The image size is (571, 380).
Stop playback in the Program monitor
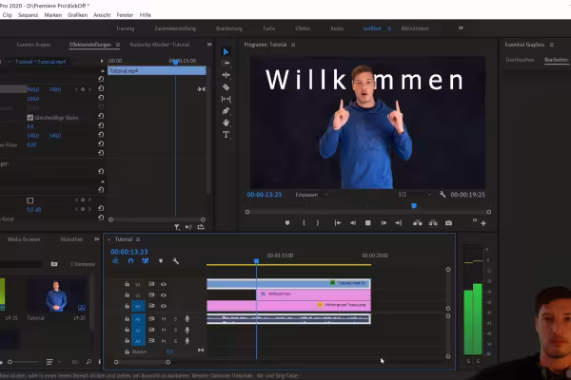[x=367, y=223]
